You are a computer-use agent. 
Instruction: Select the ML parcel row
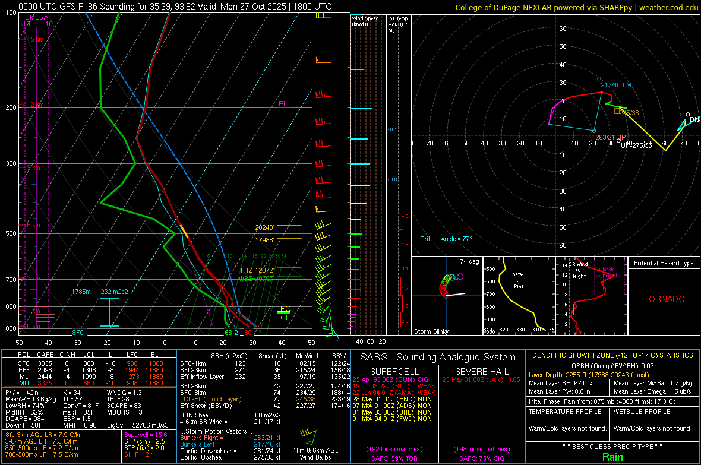[x=90, y=377]
